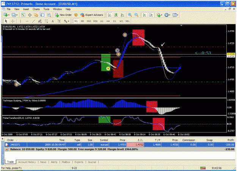The width and height of the screenshot is (237, 171).
Task: Toggle chart Auto Scroll
Action: [x=144, y=15]
